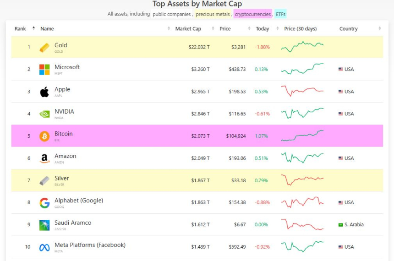Click Bitcoin's 30-day price chart
The image size is (394, 261).
[x=302, y=136]
